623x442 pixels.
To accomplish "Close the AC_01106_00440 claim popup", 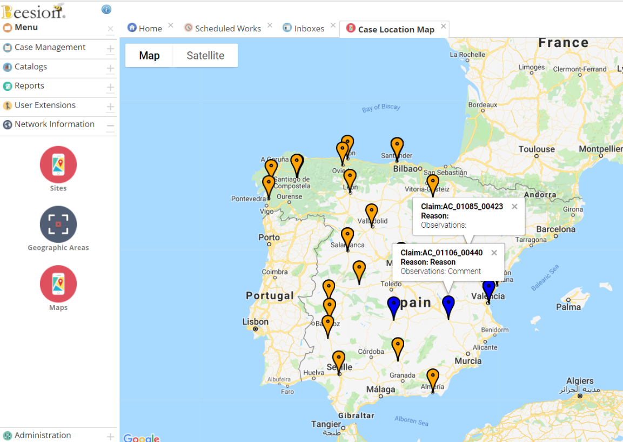I will tap(494, 253).
